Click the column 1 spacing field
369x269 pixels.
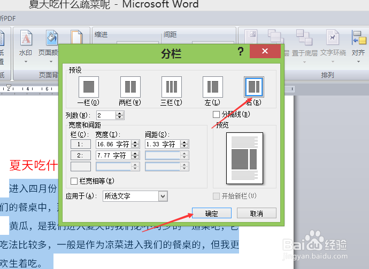tap(163, 144)
